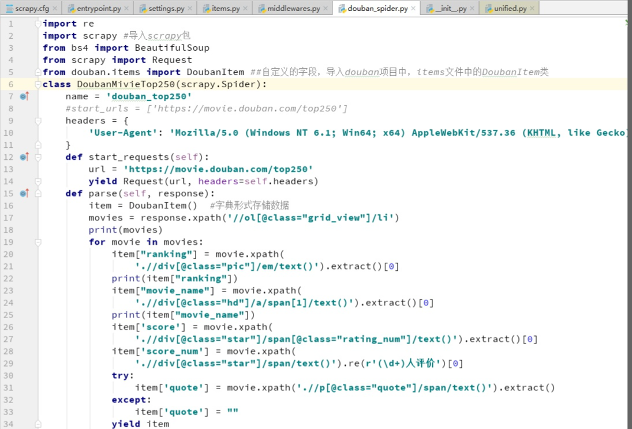Collapse the for loop at line 19
Screen dimensions: 632x429
[38, 242]
